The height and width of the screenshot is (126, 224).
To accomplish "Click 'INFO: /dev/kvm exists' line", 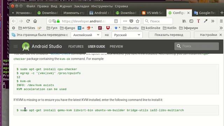I will [35, 85].
